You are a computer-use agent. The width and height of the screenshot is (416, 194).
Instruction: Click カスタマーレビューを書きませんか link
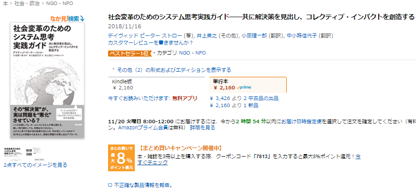tap(150, 42)
